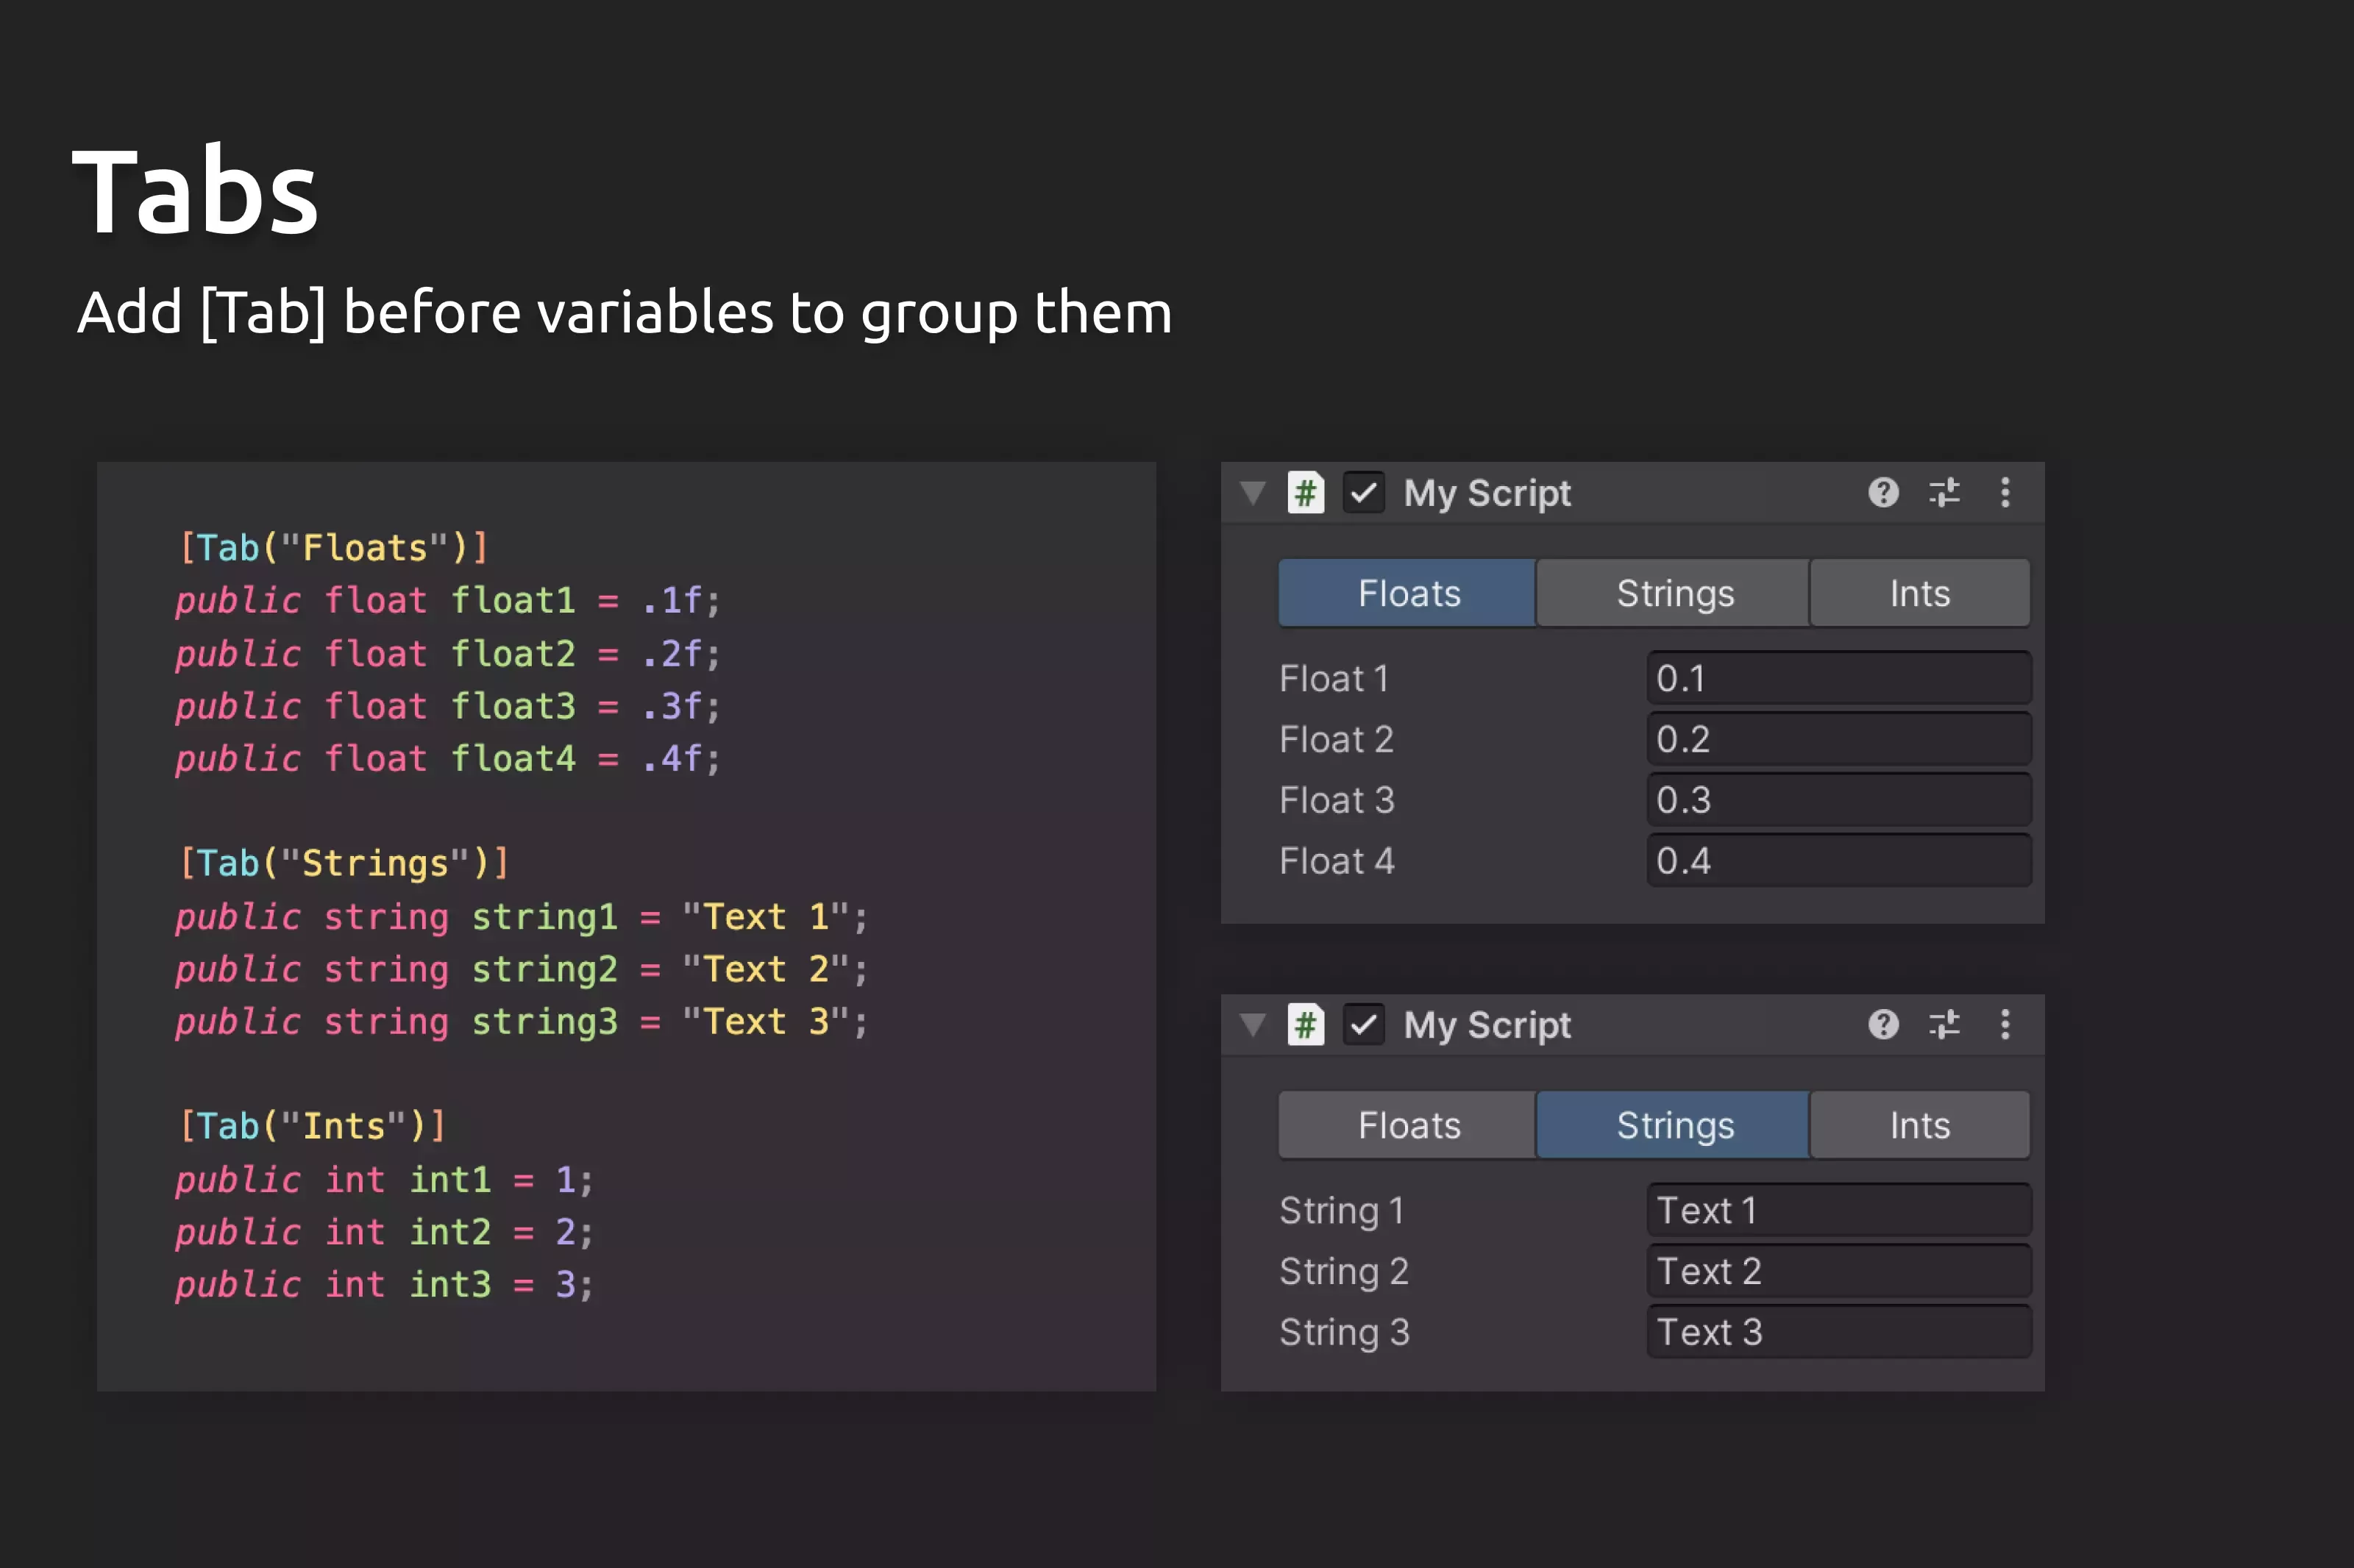Click the String 2 text field
Screen dimensions: 2354x1568
pyautogui.click(x=1838, y=1271)
